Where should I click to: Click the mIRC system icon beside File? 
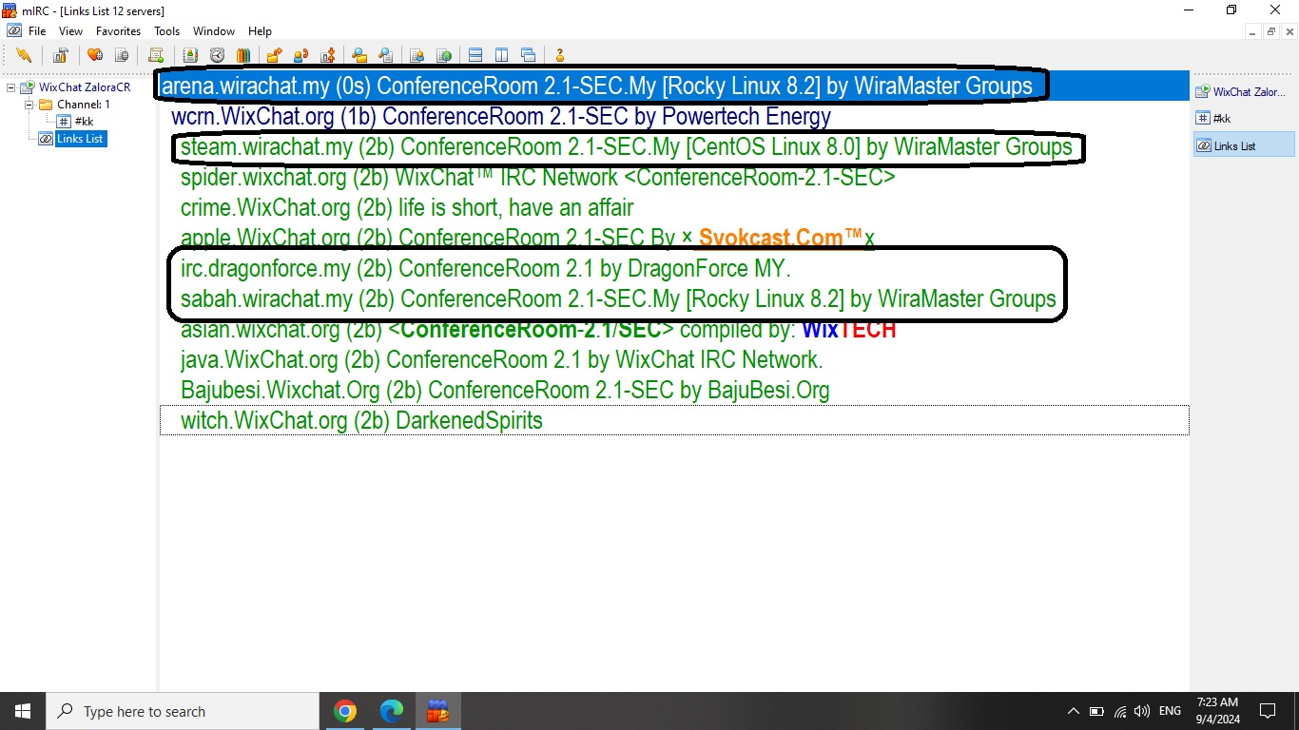(13, 31)
